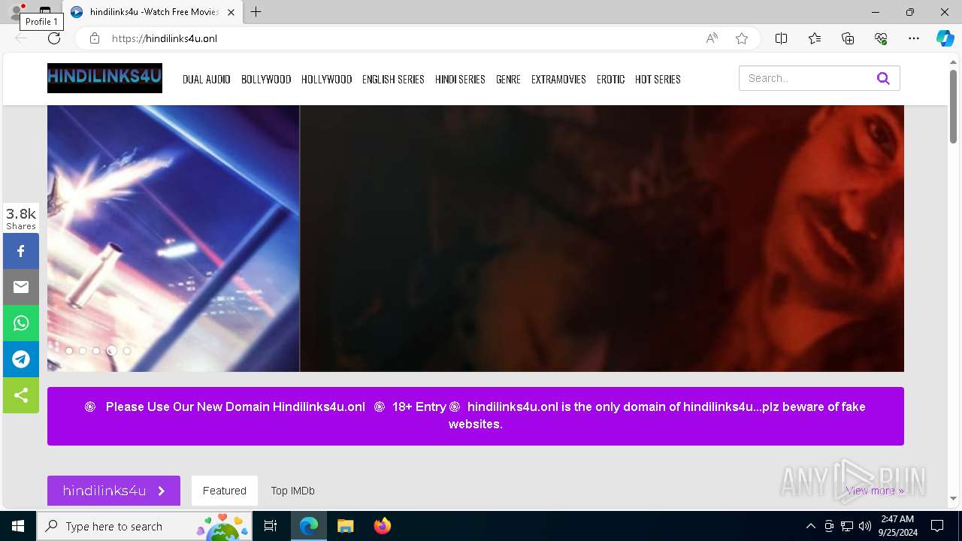Open Copilot sidebar icon
The width and height of the screenshot is (962, 541).
coord(945,38)
